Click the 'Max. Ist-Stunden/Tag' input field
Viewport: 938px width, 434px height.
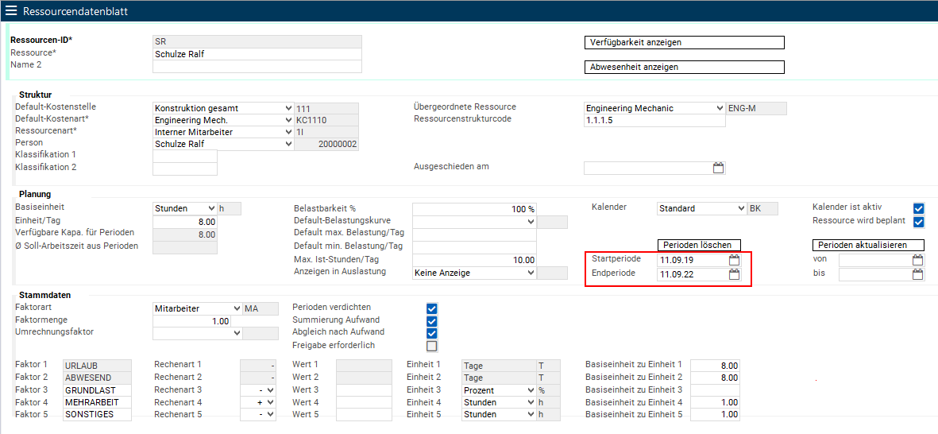(474, 260)
